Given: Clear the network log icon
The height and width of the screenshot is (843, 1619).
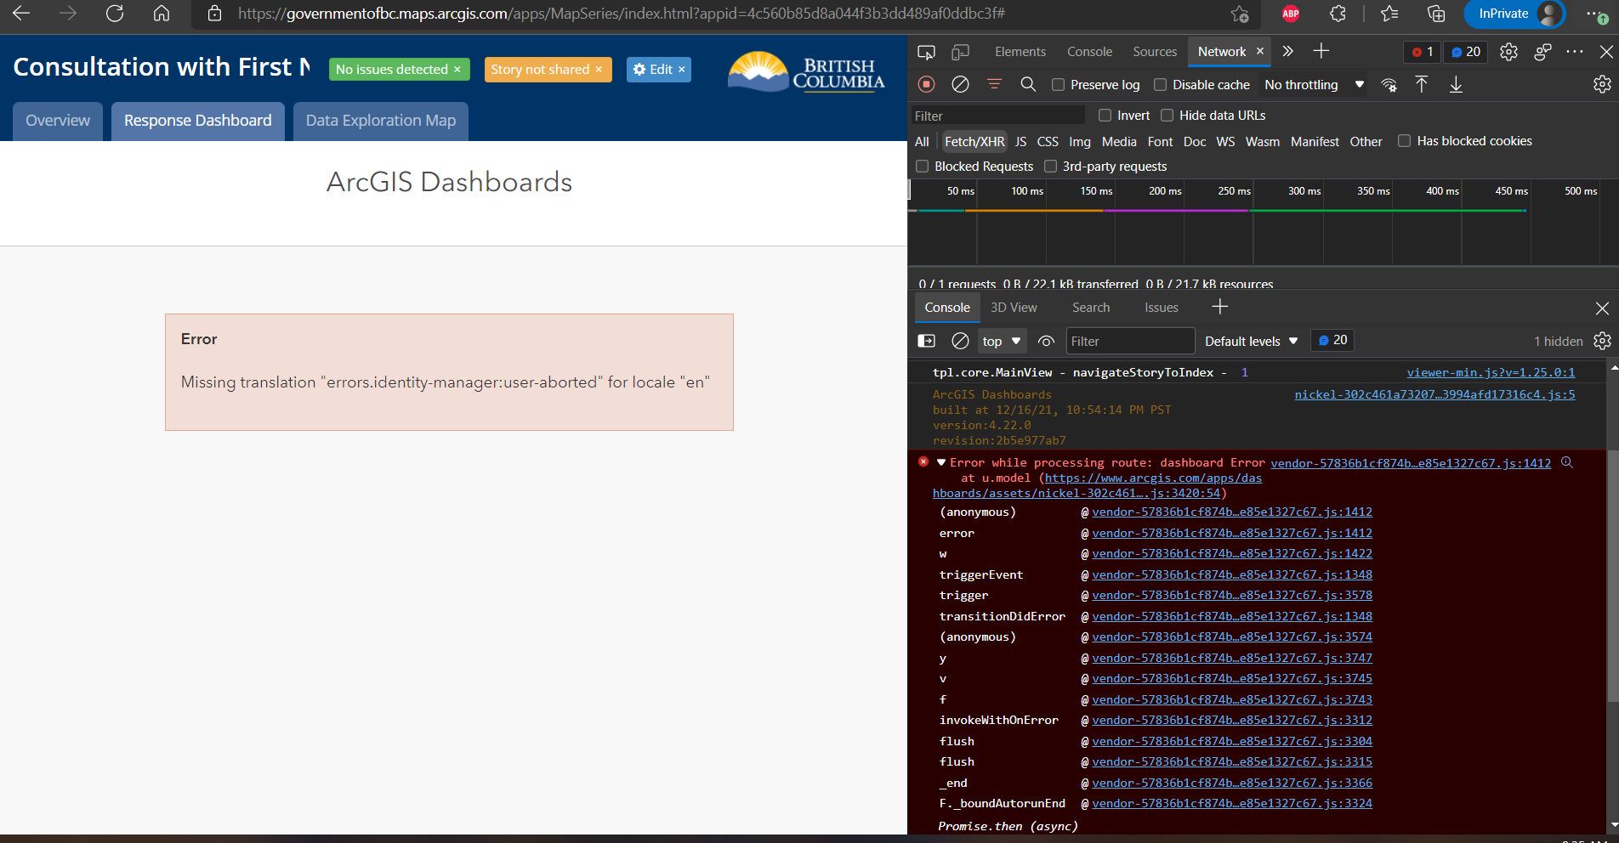Looking at the screenshot, I should point(960,84).
